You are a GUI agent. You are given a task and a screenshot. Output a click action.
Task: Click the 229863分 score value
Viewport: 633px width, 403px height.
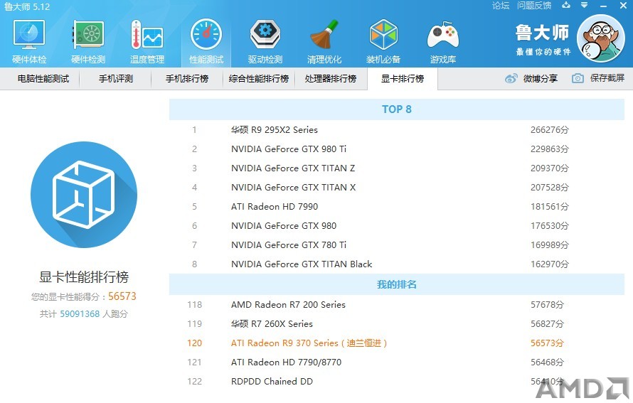550,149
